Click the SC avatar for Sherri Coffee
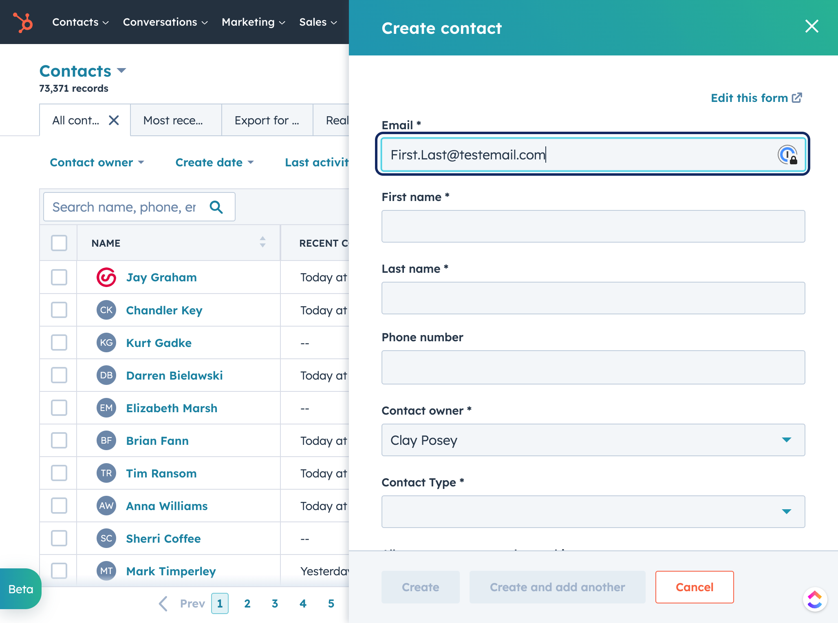Viewport: 838px width, 623px height. click(106, 538)
